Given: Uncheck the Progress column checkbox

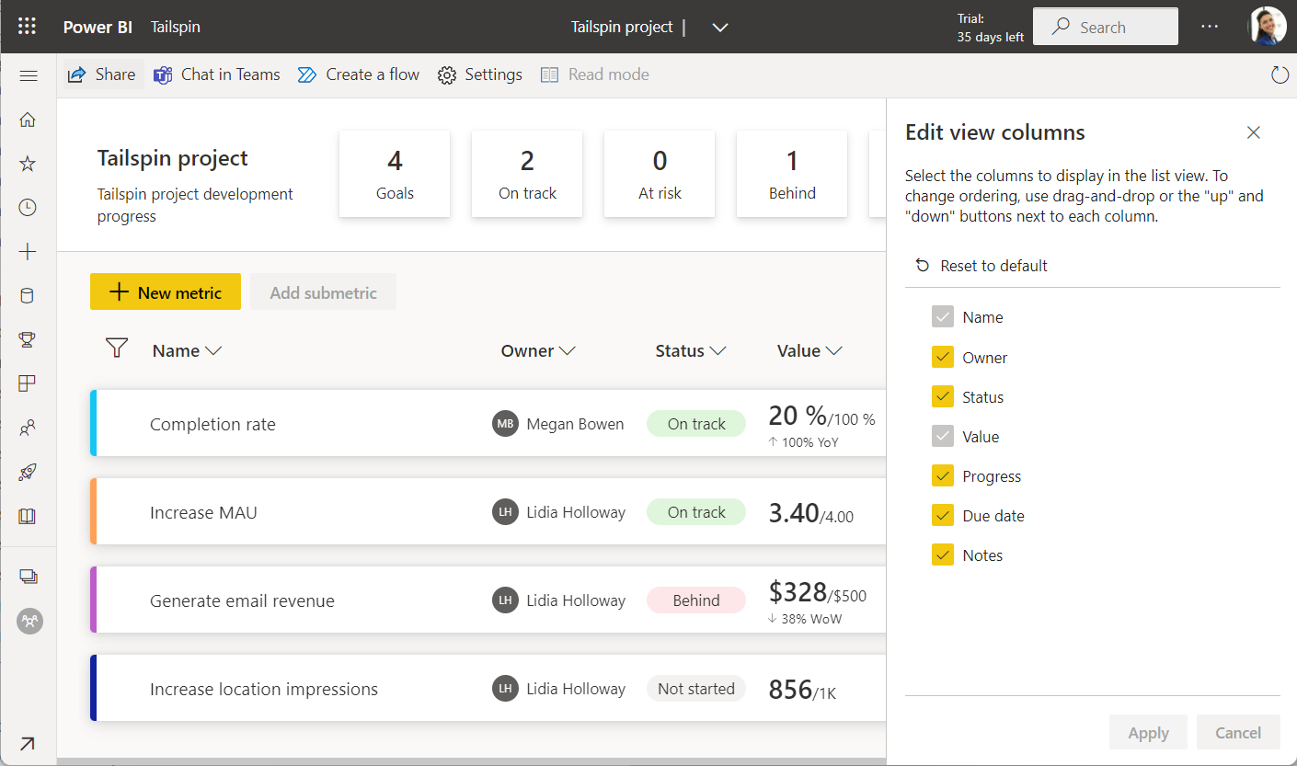Looking at the screenshot, I should point(943,476).
